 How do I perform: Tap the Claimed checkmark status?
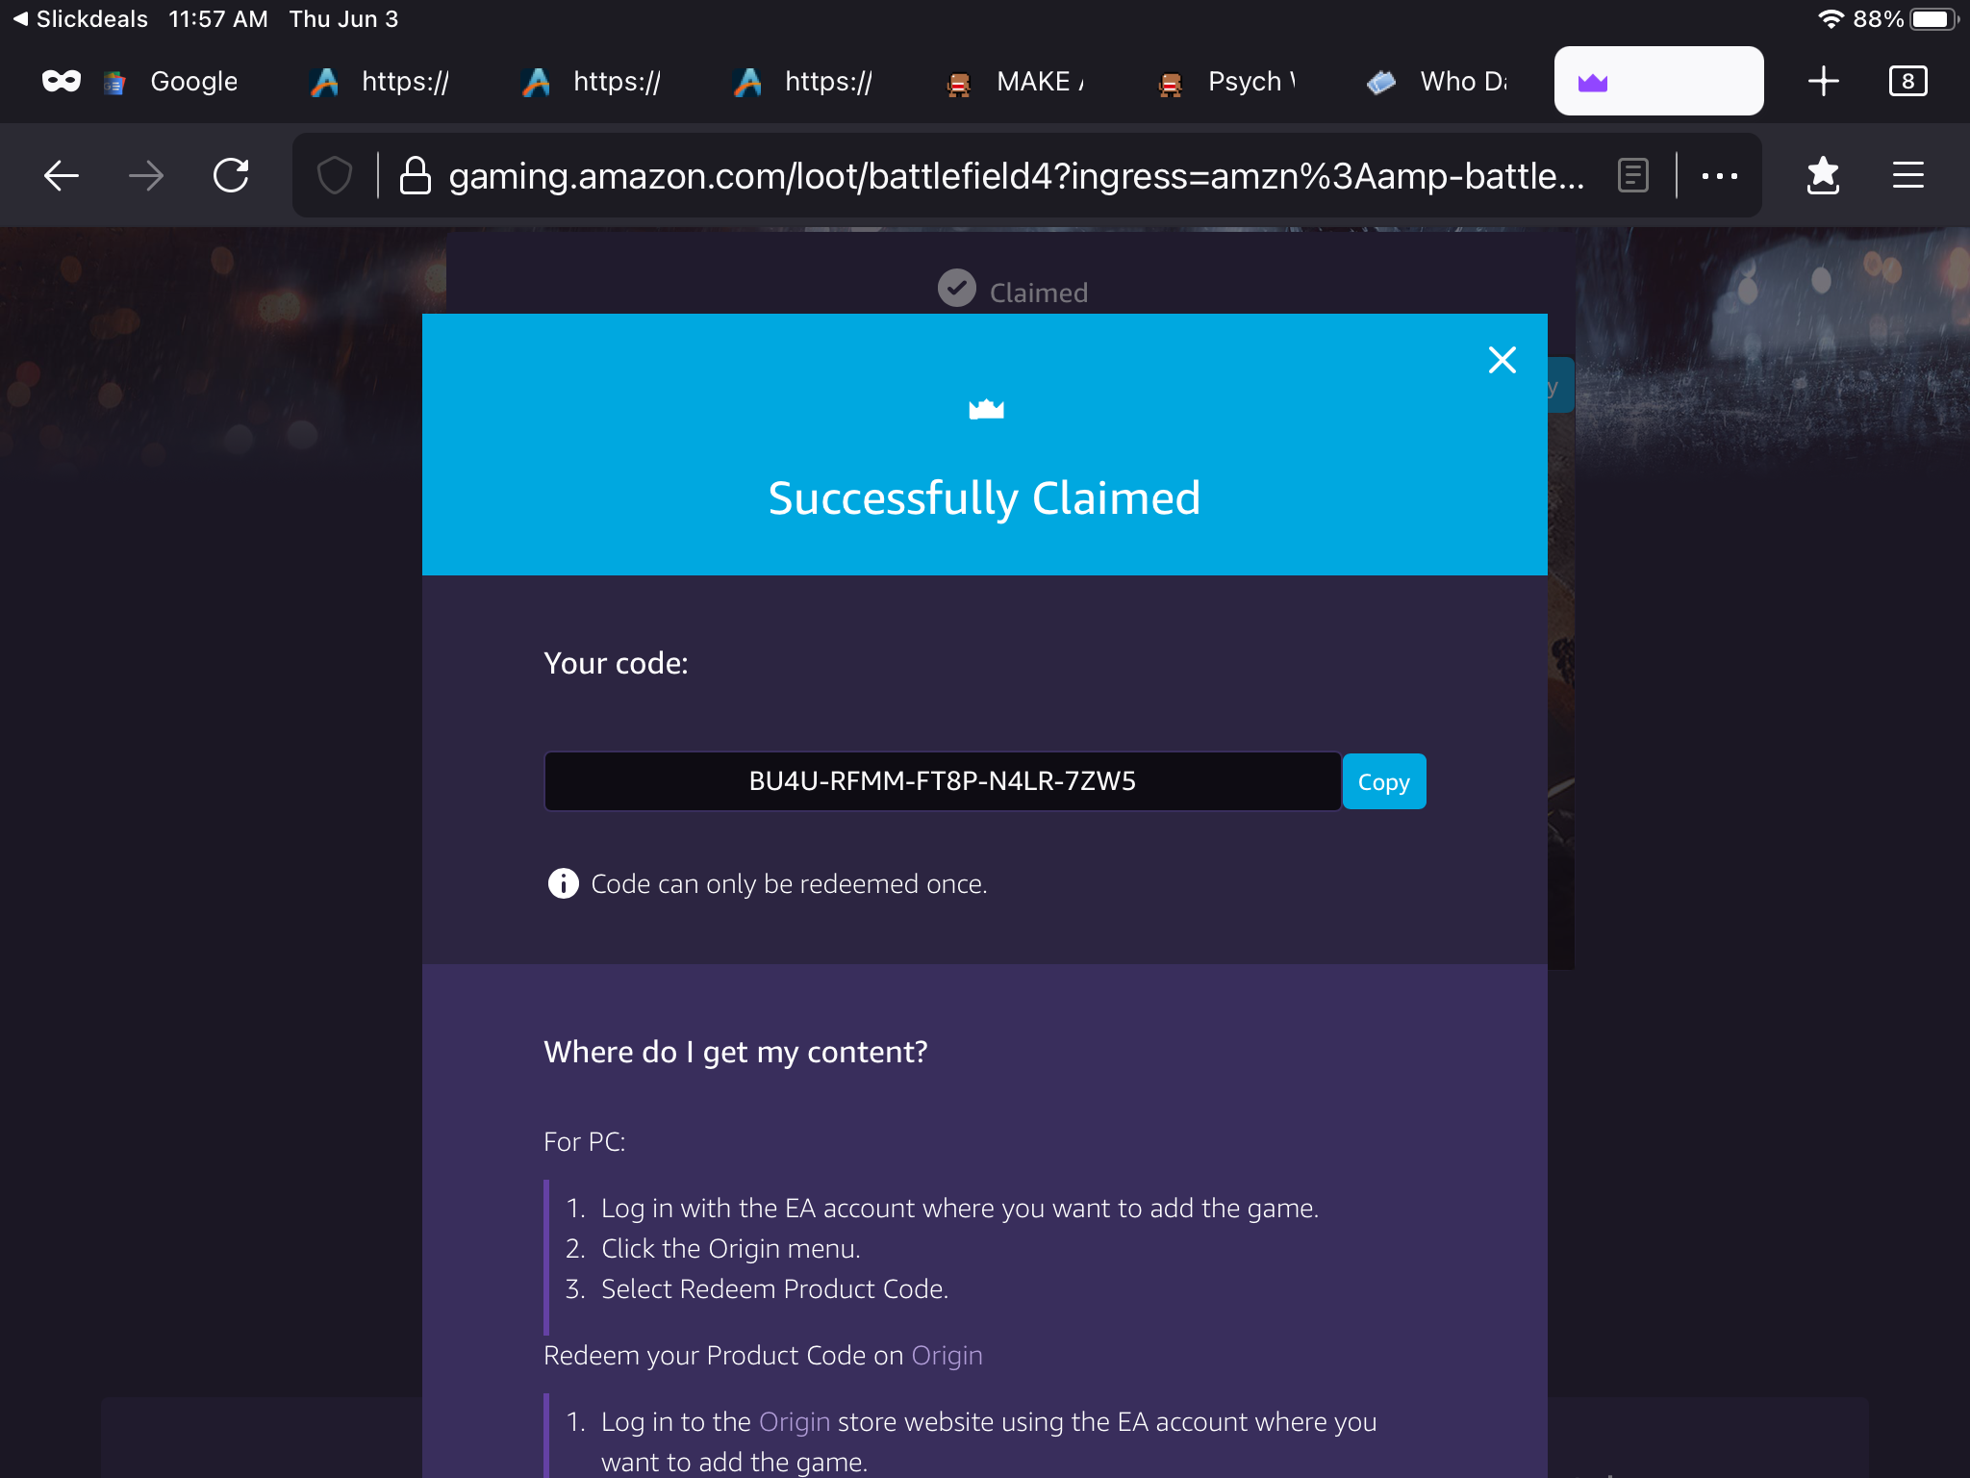point(1013,291)
